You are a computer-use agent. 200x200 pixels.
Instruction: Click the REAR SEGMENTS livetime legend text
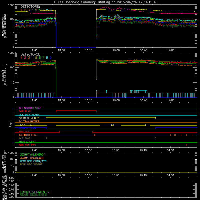(33, 195)
